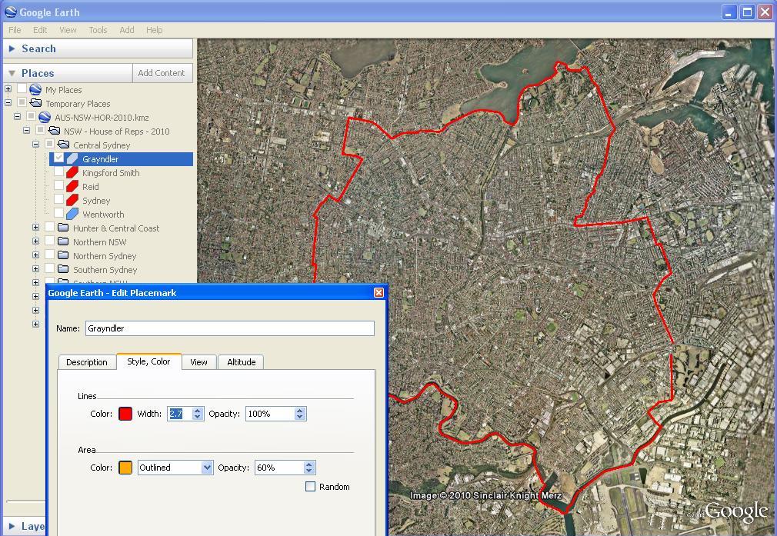Collapse the Places panel
Image resolution: width=777 pixels, height=536 pixels.
tap(12, 73)
